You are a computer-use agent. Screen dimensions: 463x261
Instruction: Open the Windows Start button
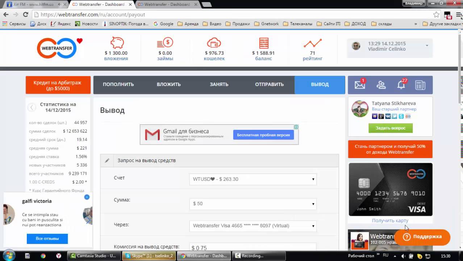[9, 255]
